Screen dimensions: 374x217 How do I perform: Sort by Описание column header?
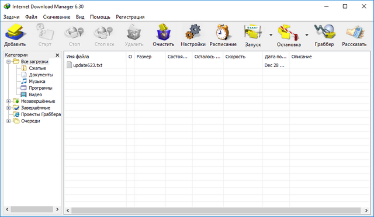point(330,57)
